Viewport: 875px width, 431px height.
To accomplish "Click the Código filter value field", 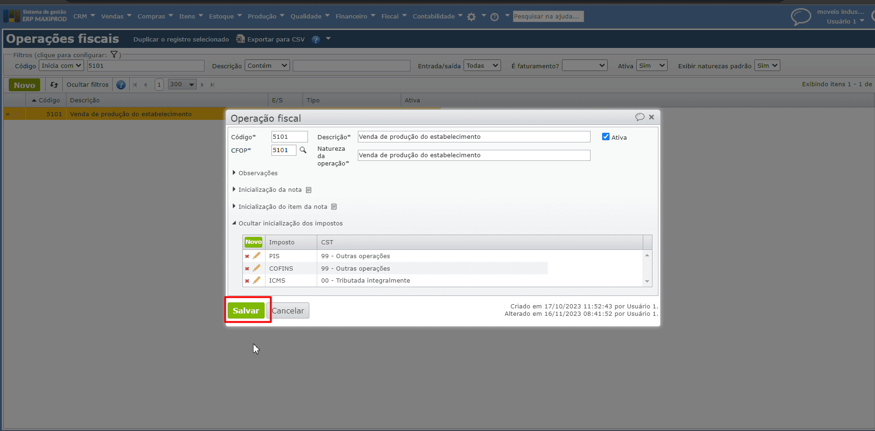I will click(x=146, y=66).
